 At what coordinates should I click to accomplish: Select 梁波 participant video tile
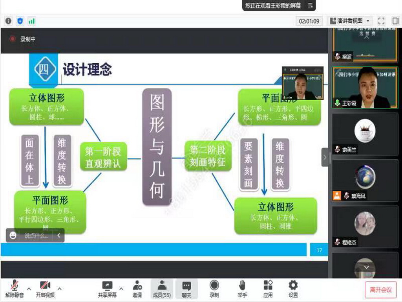point(365,45)
